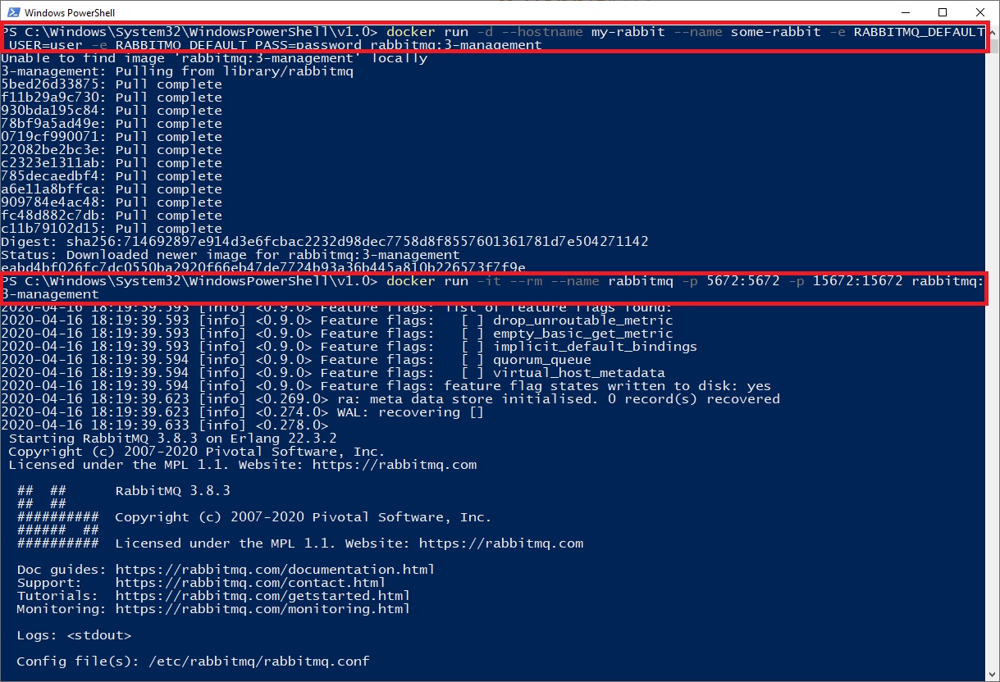Click the '909784e4ac48: Pull complete' line
1000x682 pixels.
112,202
